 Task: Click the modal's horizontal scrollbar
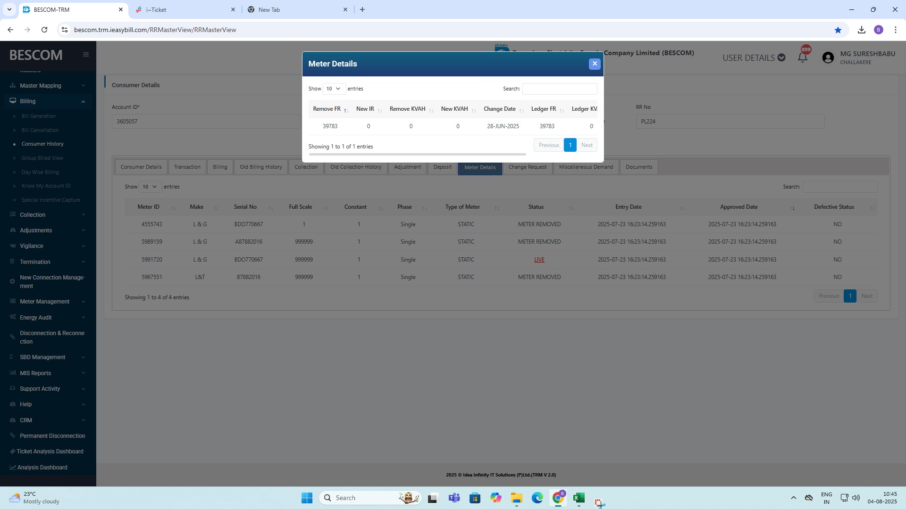click(x=417, y=154)
